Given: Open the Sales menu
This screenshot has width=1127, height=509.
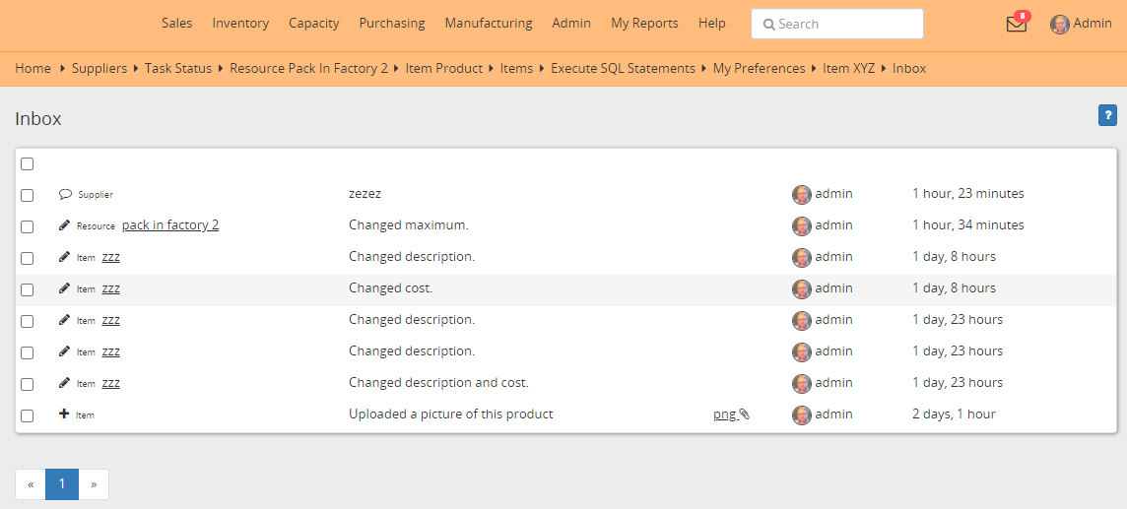Looking at the screenshot, I should pos(177,24).
